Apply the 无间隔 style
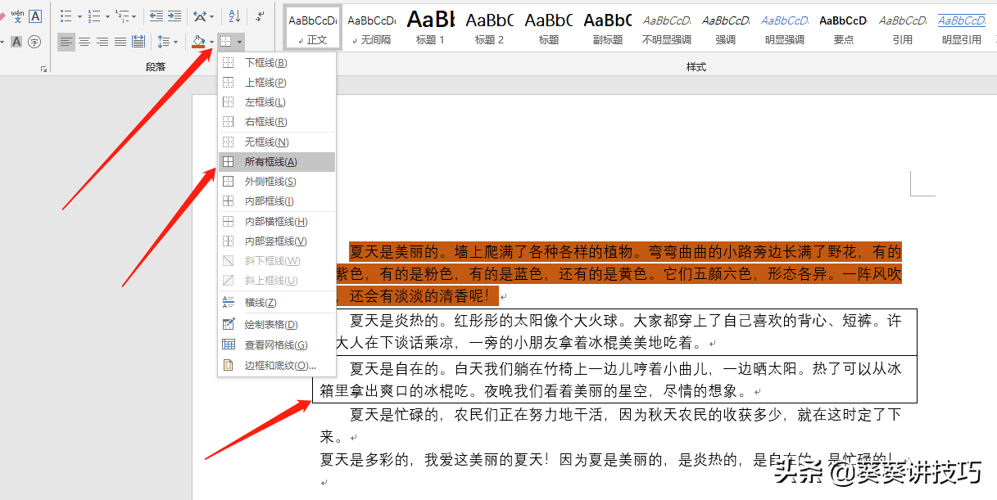The image size is (997, 500). point(371,27)
